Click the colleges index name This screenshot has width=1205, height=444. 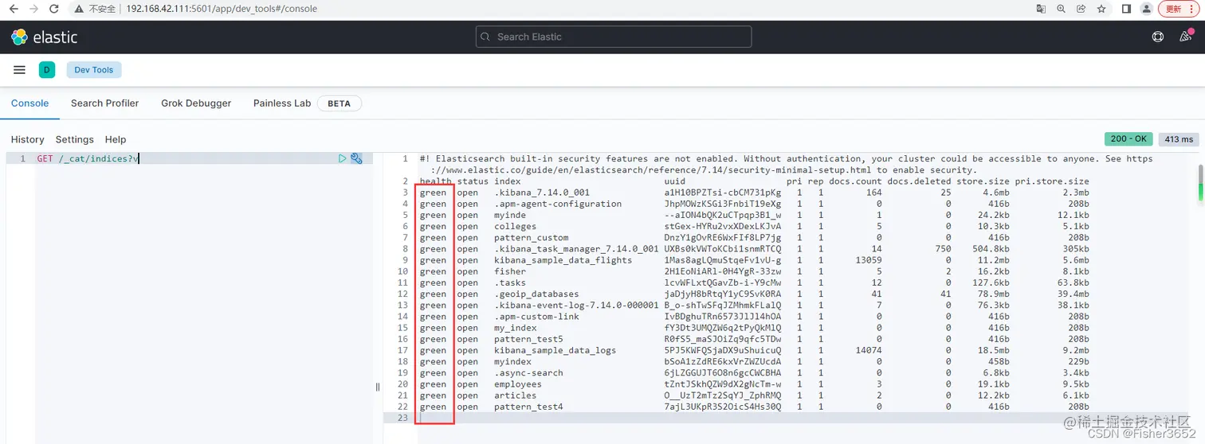tap(515, 227)
